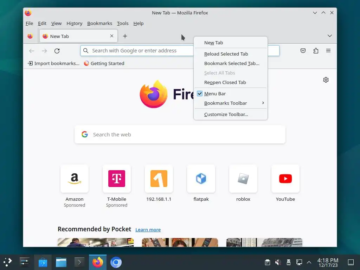Launch the Konsole terminal icon
This screenshot has width=360, height=270.
pos(79,262)
